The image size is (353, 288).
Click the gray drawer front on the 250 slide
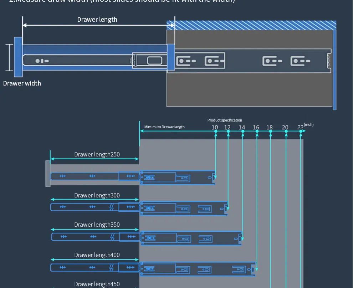tap(48, 173)
